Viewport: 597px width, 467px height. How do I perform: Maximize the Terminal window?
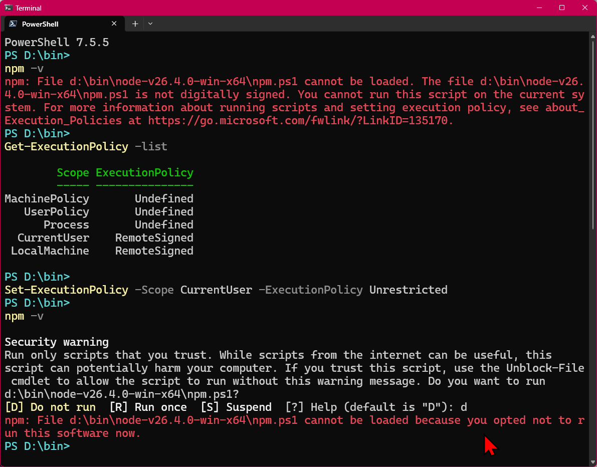pyautogui.click(x=561, y=8)
